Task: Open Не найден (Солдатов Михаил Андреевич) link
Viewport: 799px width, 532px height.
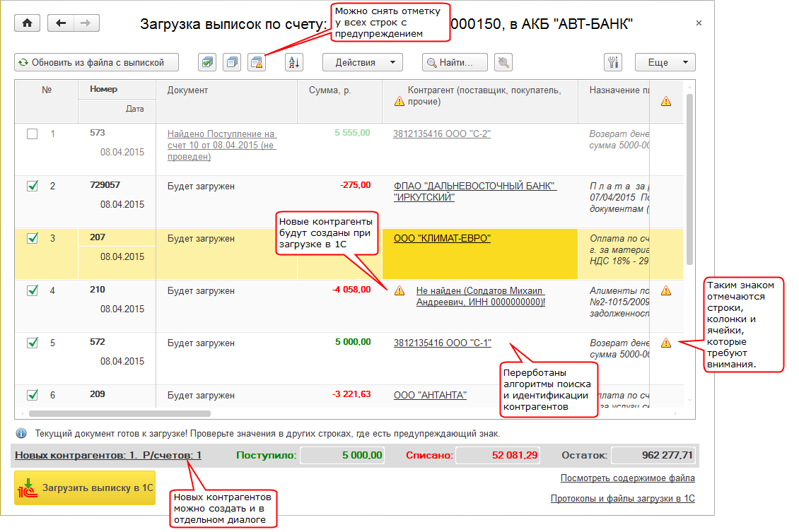Action: coord(481,296)
